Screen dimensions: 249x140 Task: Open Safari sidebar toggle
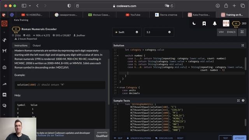pos(24,6)
